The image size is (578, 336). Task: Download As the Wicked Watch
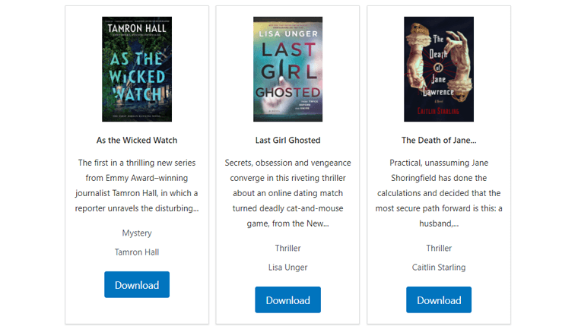pos(137,285)
